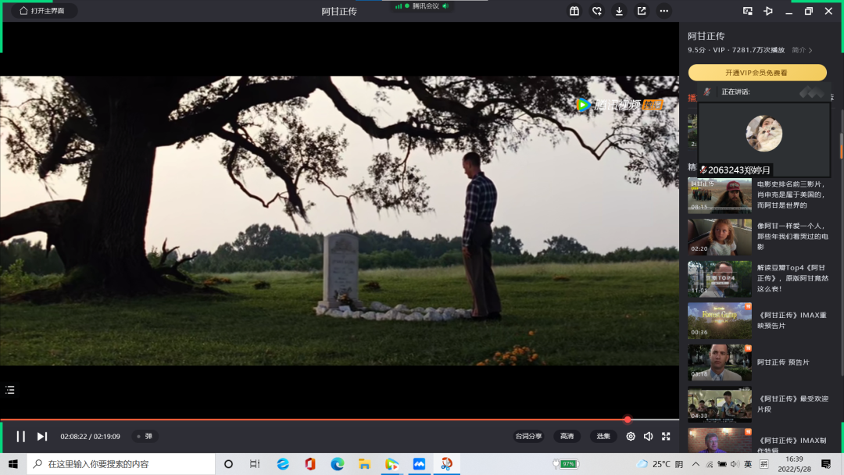Open the player settings gear
844x475 pixels.
pos(631,436)
